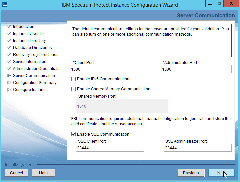
Task: Click the checkmark beside Instance User ID
Action: (9, 34)
